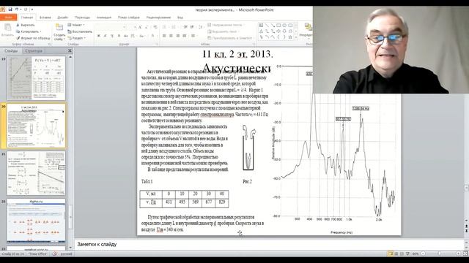Click decrease list level icon
This screenshot has width=469, height=263.
pyautogui.click(x=185, y=27)
